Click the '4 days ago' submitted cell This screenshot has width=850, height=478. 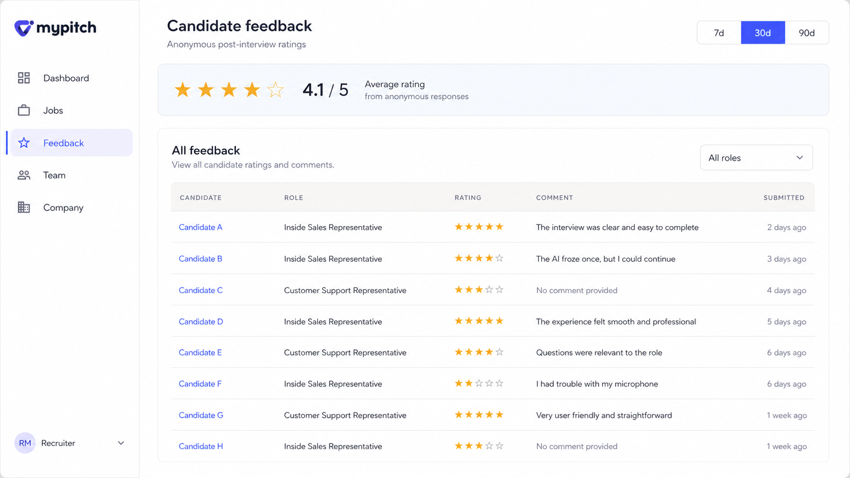tap(786, 290)
